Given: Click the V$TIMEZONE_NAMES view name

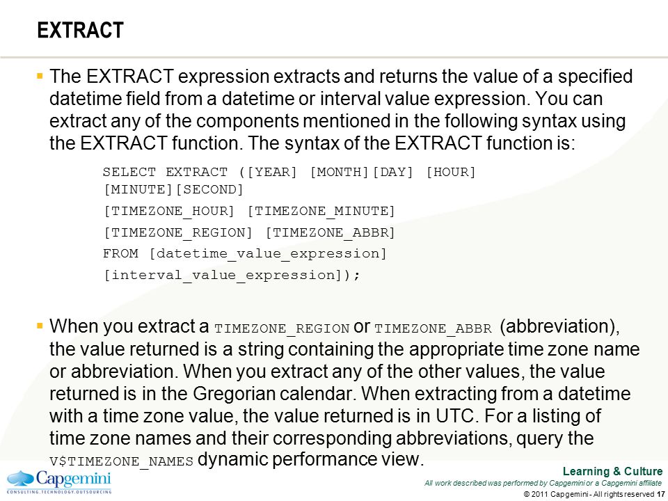Looking at the screenshot, I should (121, 462).
